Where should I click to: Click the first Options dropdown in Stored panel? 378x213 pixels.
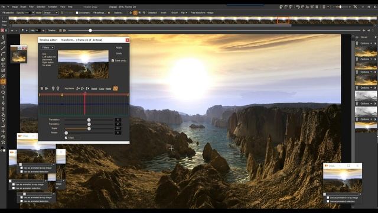coord(366,43)
